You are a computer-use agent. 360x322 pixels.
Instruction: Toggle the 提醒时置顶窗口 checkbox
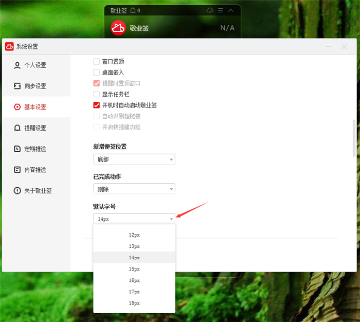coord(97,83)
